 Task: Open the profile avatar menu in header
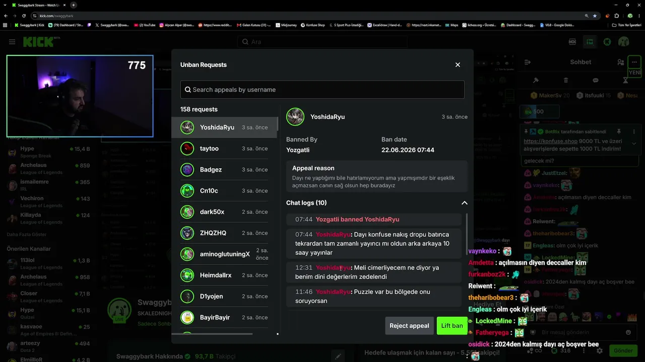pyautogui.click(x=624, y=42)
